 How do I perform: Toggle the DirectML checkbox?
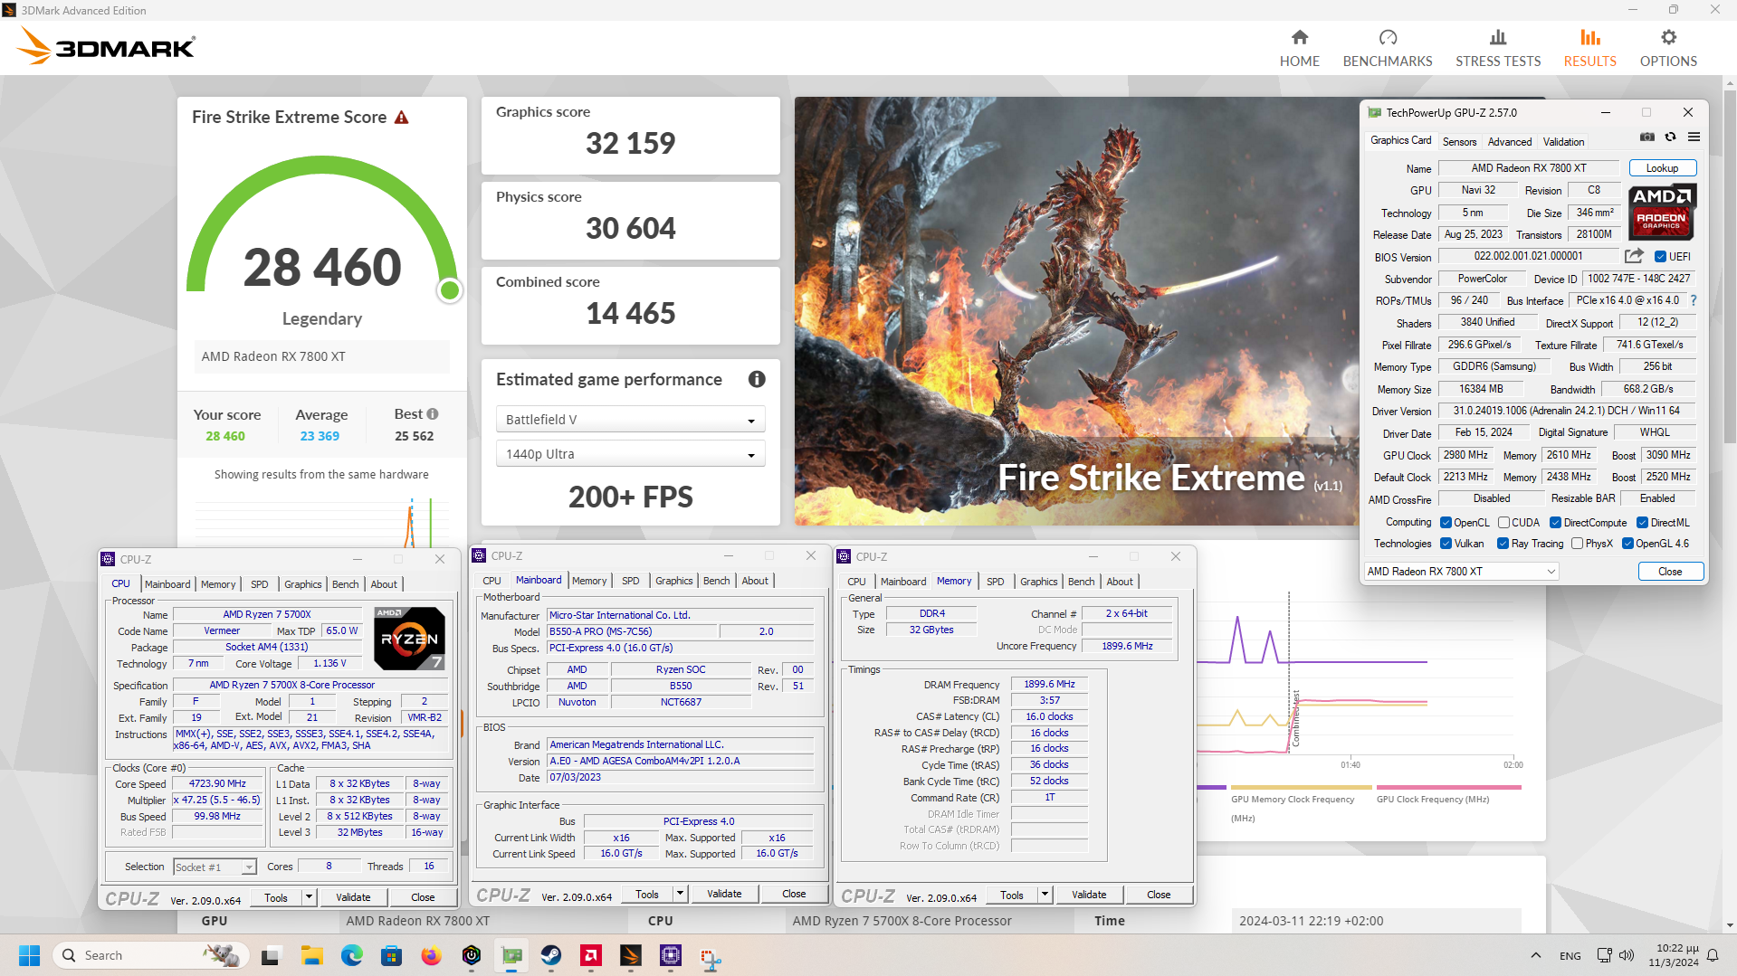tap(1642, 523)
